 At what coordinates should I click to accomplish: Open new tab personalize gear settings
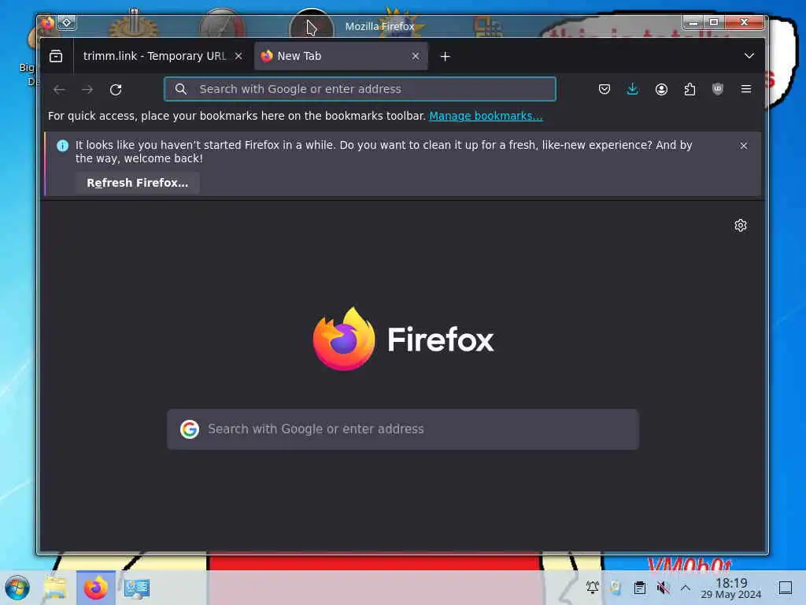point(740,225)
